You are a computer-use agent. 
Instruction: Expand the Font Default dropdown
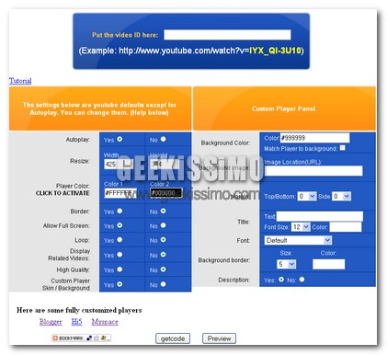point(298,240)
